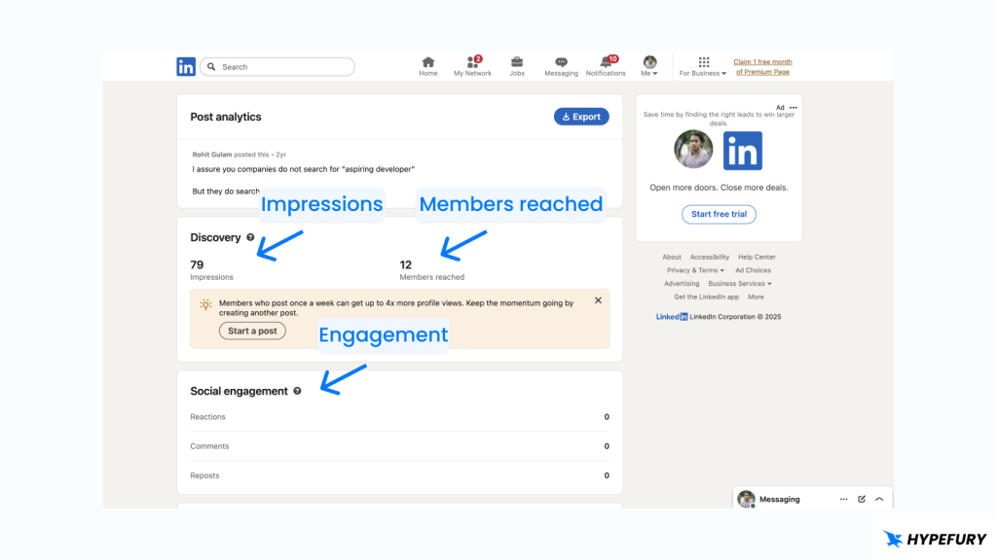Screen dimensions: 997x560
Task: Open Messaging panel more options
Action: point(843,499)
